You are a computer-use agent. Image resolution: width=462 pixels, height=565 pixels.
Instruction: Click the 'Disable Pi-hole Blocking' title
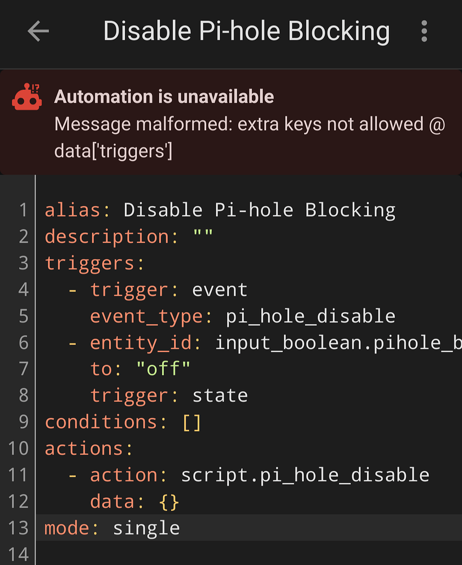pos(246,31)
